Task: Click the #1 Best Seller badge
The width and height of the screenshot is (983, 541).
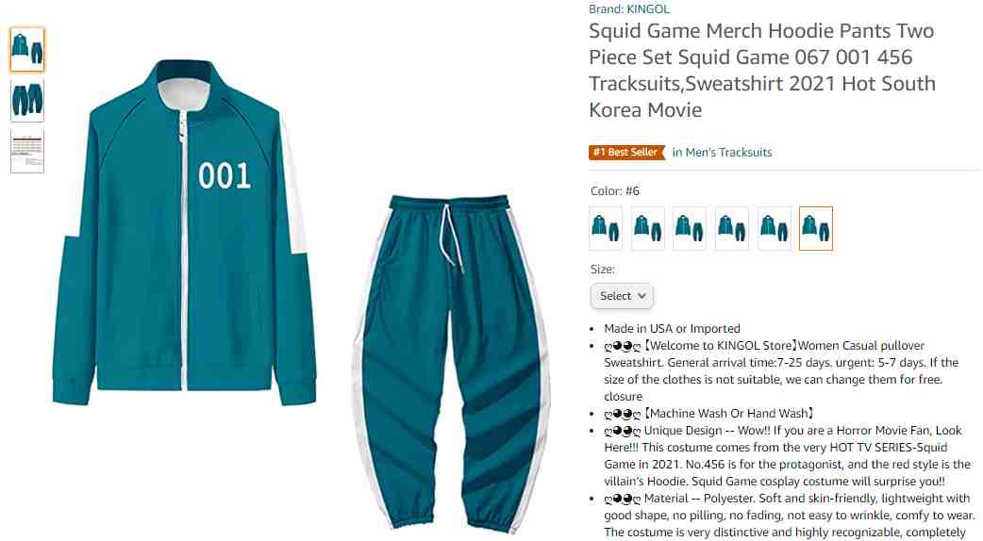Action: 626,152
